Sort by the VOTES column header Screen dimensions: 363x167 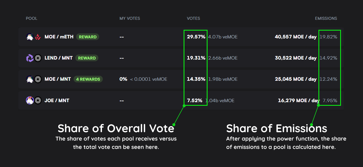pos(193,18)
